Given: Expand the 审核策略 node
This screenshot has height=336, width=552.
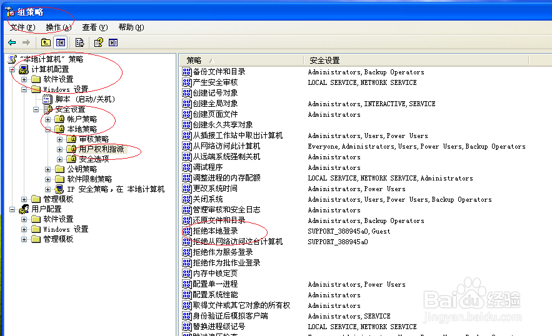Looking at the screenshot, I should click(x=59, y=139).
